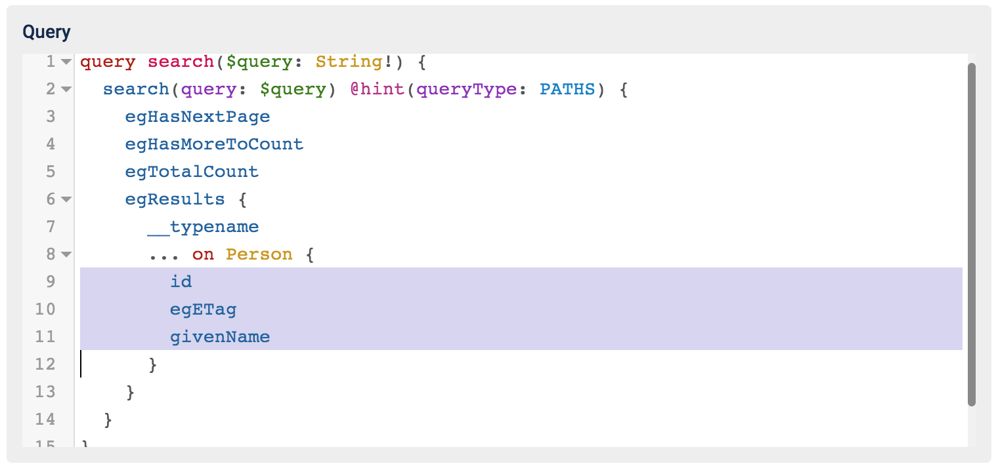The width and height of the screenshot is (998, 468).
Task: Click the String type in line 1
Action: 349,62
